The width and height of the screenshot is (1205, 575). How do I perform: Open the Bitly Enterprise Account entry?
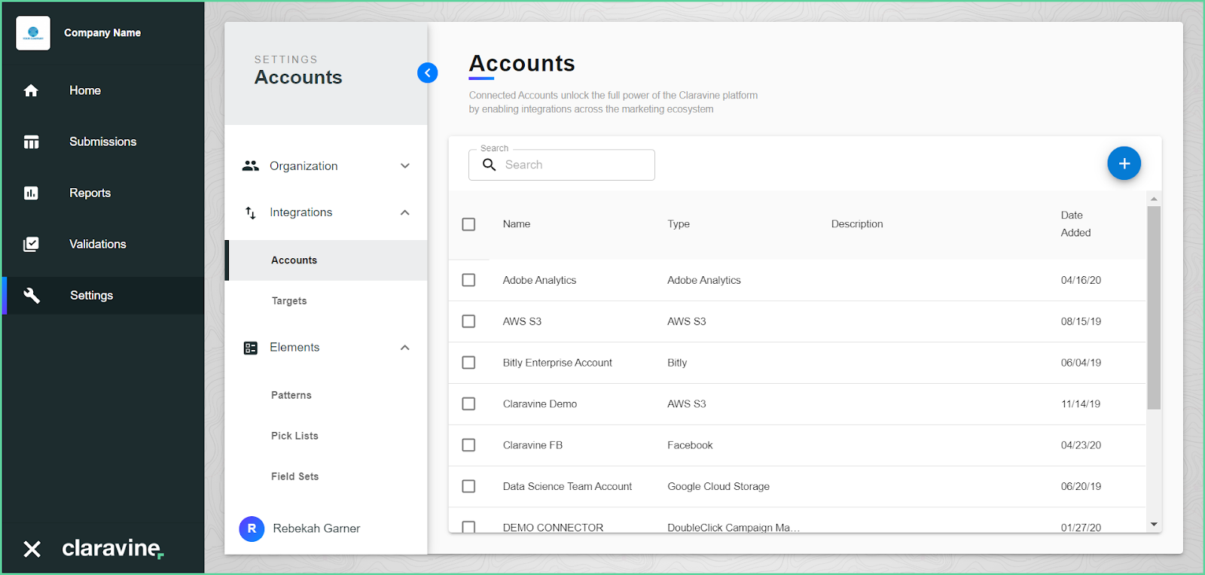click(x=557, y=363)
